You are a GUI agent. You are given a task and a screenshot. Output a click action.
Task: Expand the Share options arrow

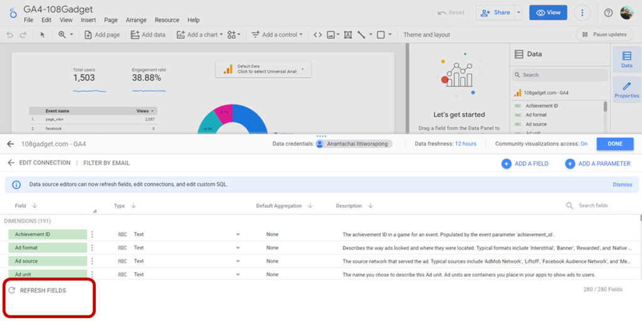(518, 13)
